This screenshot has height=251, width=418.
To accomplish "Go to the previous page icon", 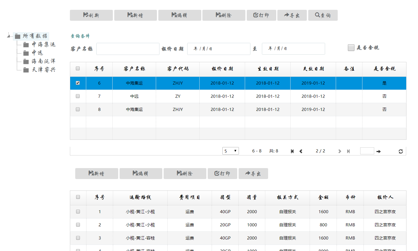I will click(301, 151).
